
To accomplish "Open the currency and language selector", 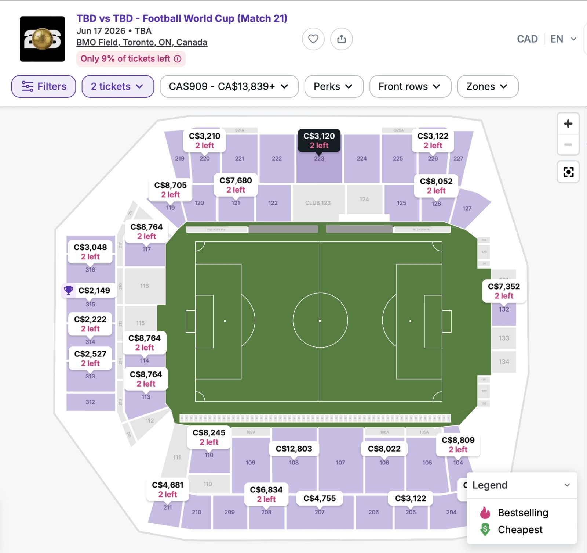I will [x=546, y=39].
